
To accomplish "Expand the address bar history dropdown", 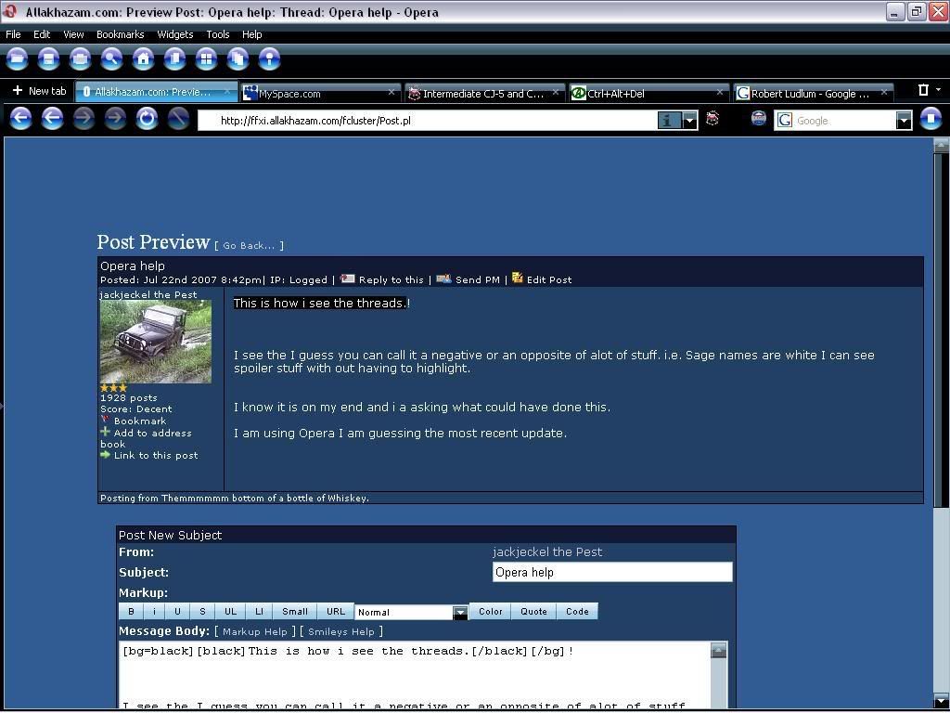I will point(689,120).
